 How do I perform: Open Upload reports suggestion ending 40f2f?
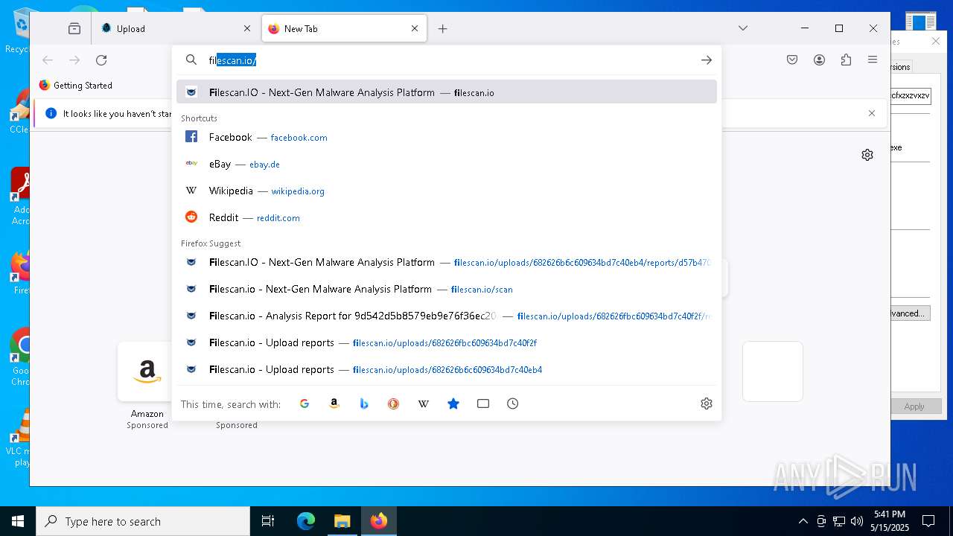tap(447, 342)
